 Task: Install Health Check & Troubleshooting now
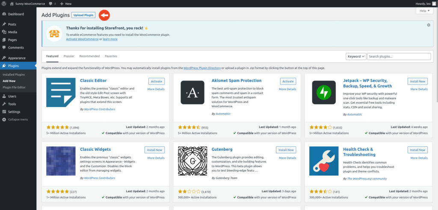417,150
